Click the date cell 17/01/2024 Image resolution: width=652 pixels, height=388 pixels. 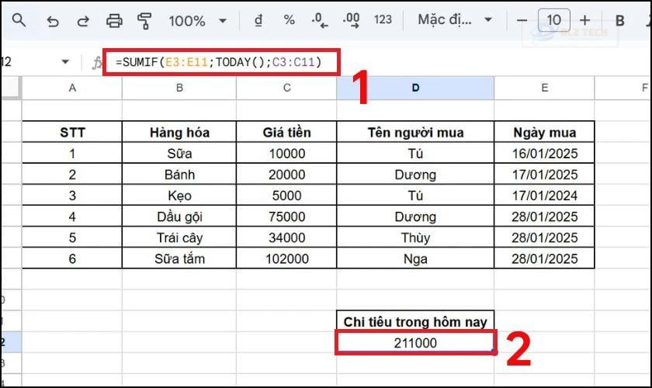pos(544,196)
